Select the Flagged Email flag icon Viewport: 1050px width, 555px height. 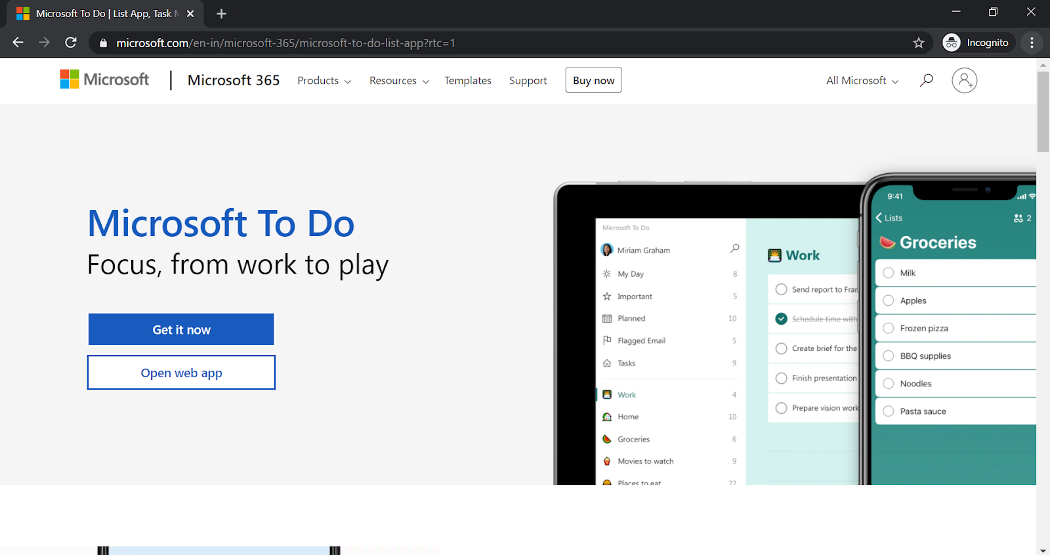pyautogui.click(x=606, y=340)
